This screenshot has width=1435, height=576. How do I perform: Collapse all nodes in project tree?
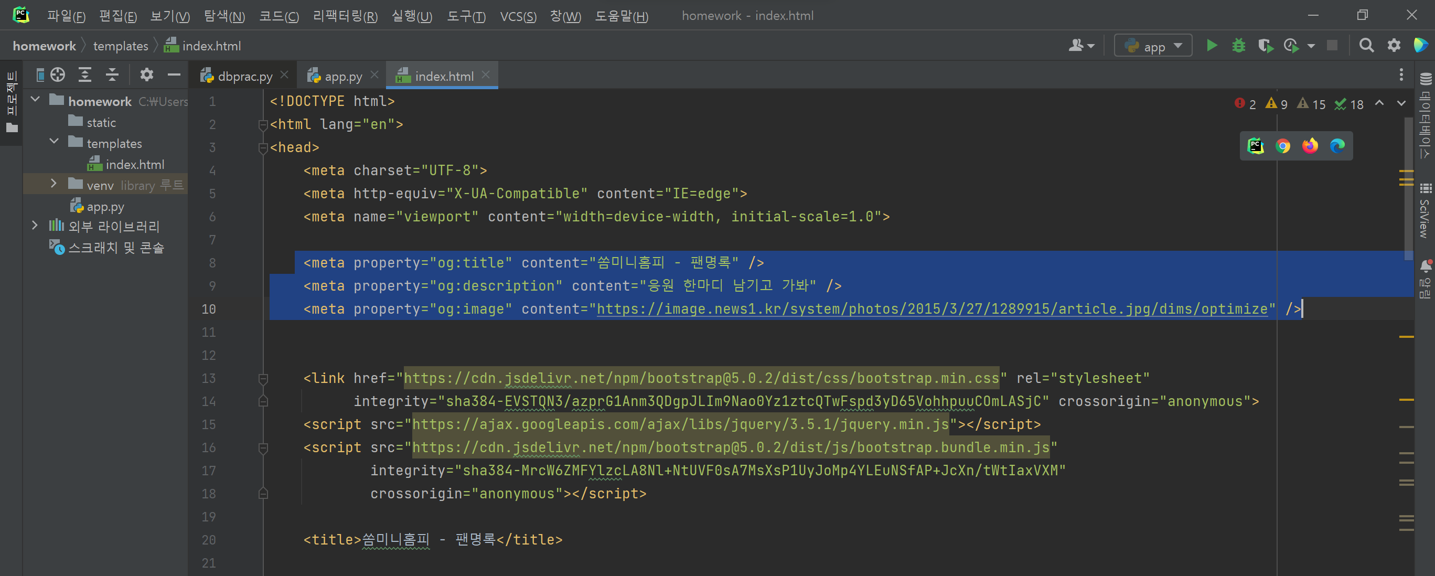coord(113,74)
